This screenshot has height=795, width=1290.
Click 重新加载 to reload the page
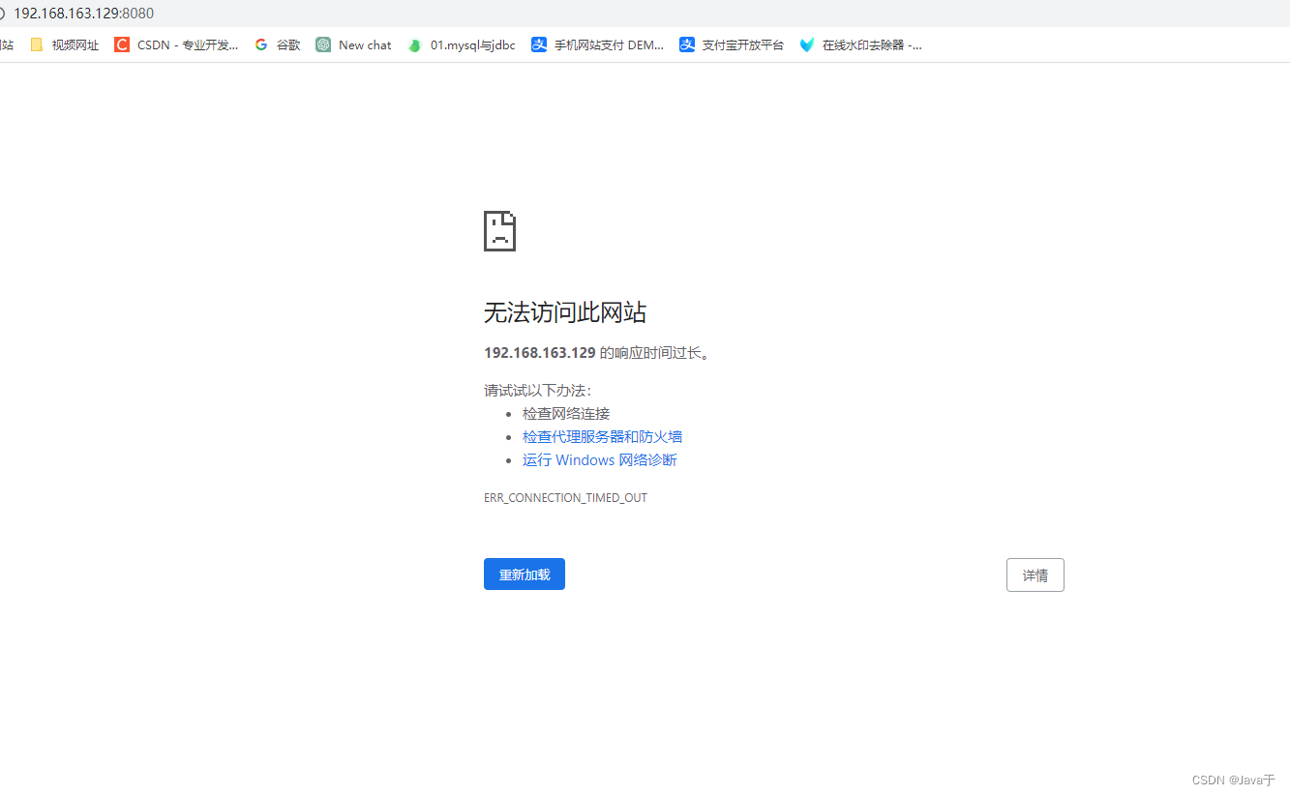click(x=524, y=574)
